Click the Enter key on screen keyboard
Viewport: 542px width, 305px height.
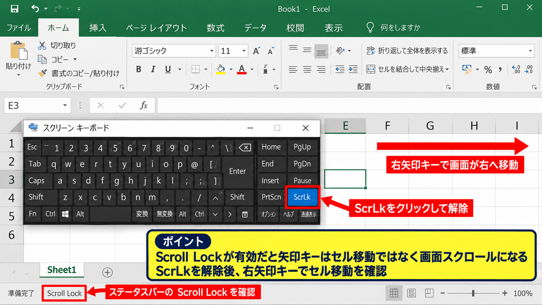[238, 171]
